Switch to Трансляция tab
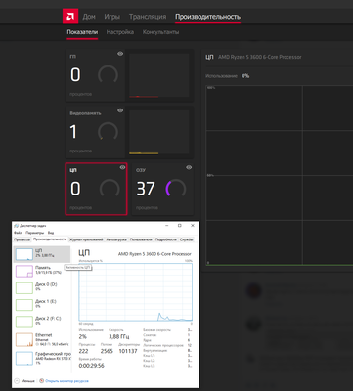The image size is (353, 391). [148, 17]
